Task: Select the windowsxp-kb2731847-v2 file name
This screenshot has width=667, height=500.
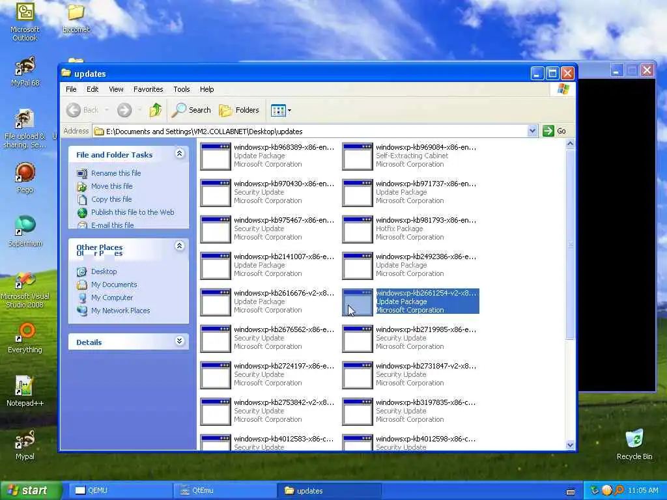Action: (426, 366)
